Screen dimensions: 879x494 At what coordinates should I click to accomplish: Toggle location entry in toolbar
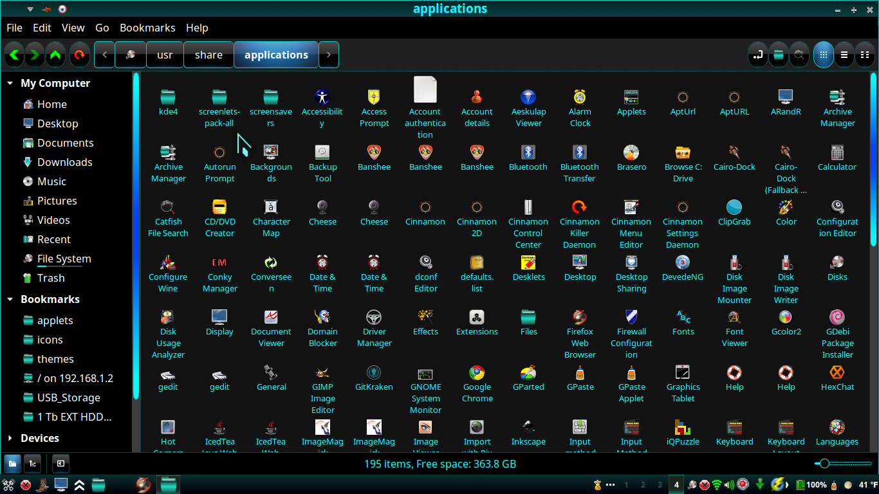tap(758, 55)
